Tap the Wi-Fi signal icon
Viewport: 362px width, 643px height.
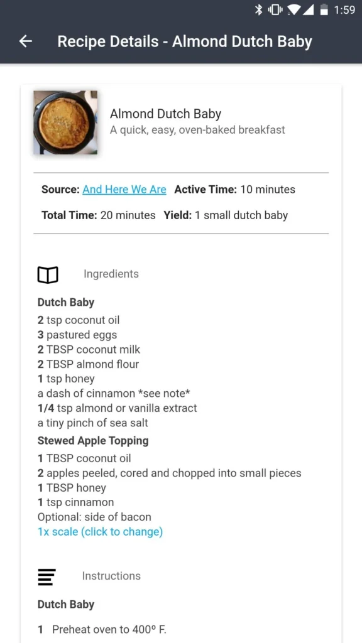(294, 10)
